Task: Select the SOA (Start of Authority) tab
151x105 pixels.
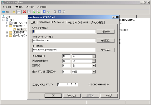Action: coord(51,22)
